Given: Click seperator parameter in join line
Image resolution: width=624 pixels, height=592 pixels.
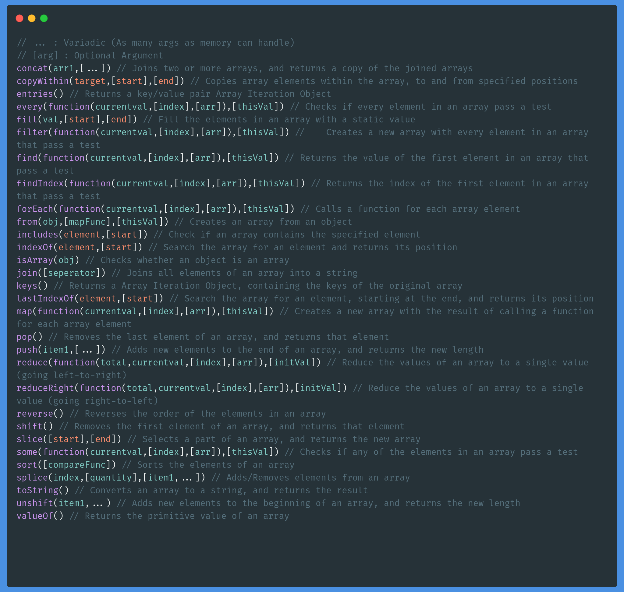Looking at the screenshot, I should click(x=71, y=273).
